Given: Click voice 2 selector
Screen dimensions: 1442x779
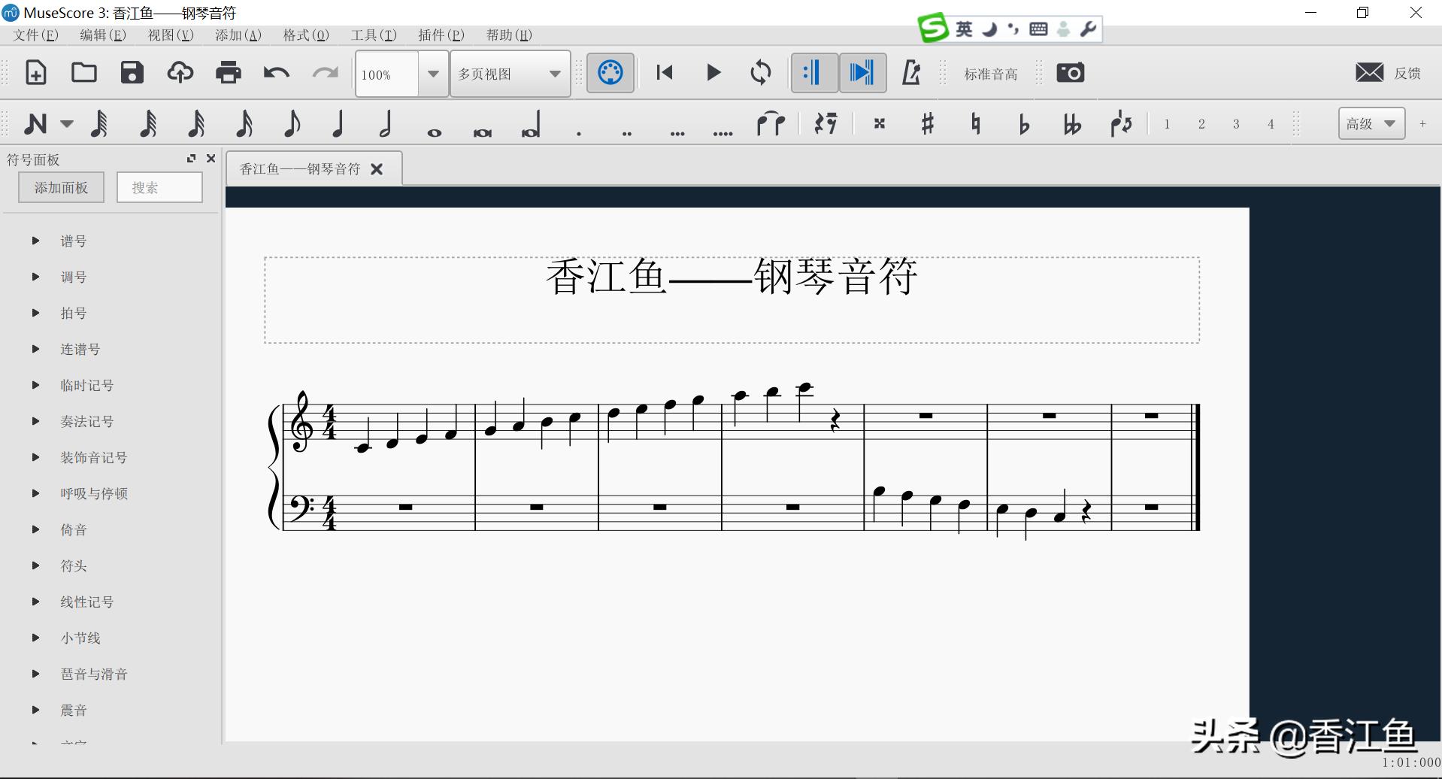Looking at the screenshot, I should coord(1201,124).
